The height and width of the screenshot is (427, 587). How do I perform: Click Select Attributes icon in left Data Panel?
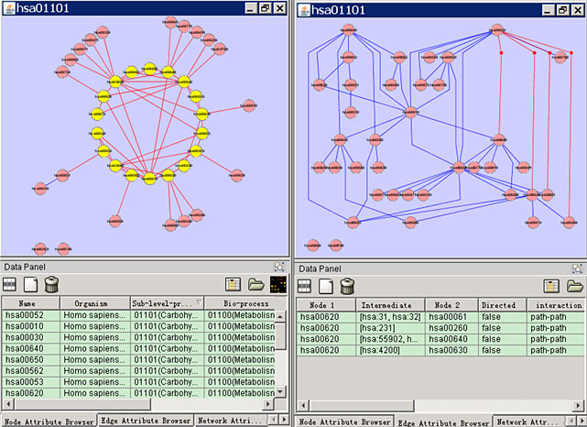click(10, 285)
